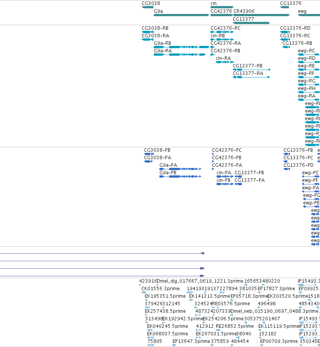
Task: Select the 496498 feature label
Action: coord(267,304)
